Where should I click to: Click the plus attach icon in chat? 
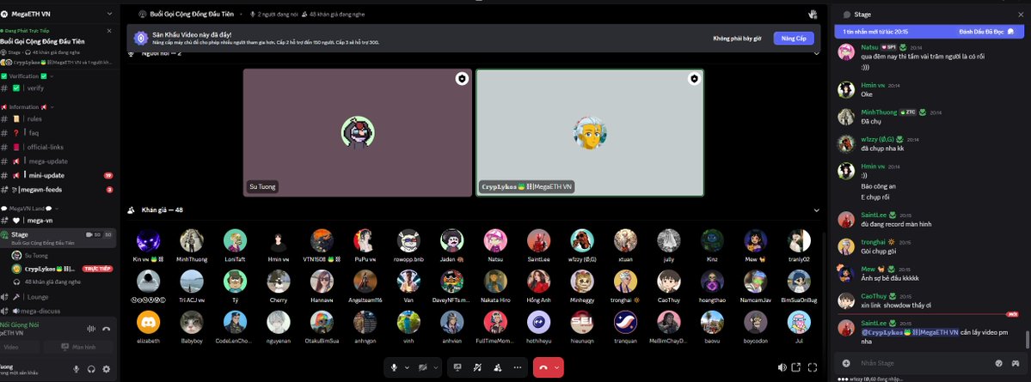[x=845, y=363]
